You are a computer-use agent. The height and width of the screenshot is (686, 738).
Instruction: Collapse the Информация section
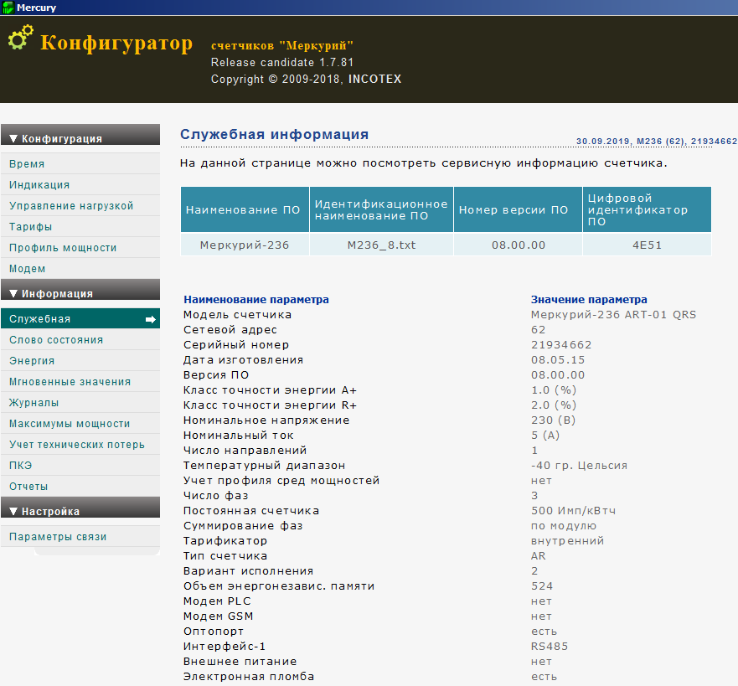click(x=80, y=289)
